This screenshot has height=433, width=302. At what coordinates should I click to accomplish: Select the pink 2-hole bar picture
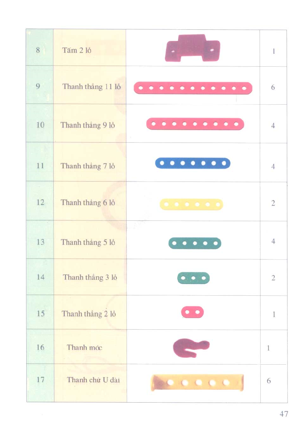click(193, 312)
